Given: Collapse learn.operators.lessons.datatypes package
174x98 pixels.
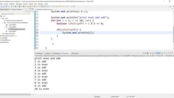Looking at the screenshot, I should (x=3, y=23).
